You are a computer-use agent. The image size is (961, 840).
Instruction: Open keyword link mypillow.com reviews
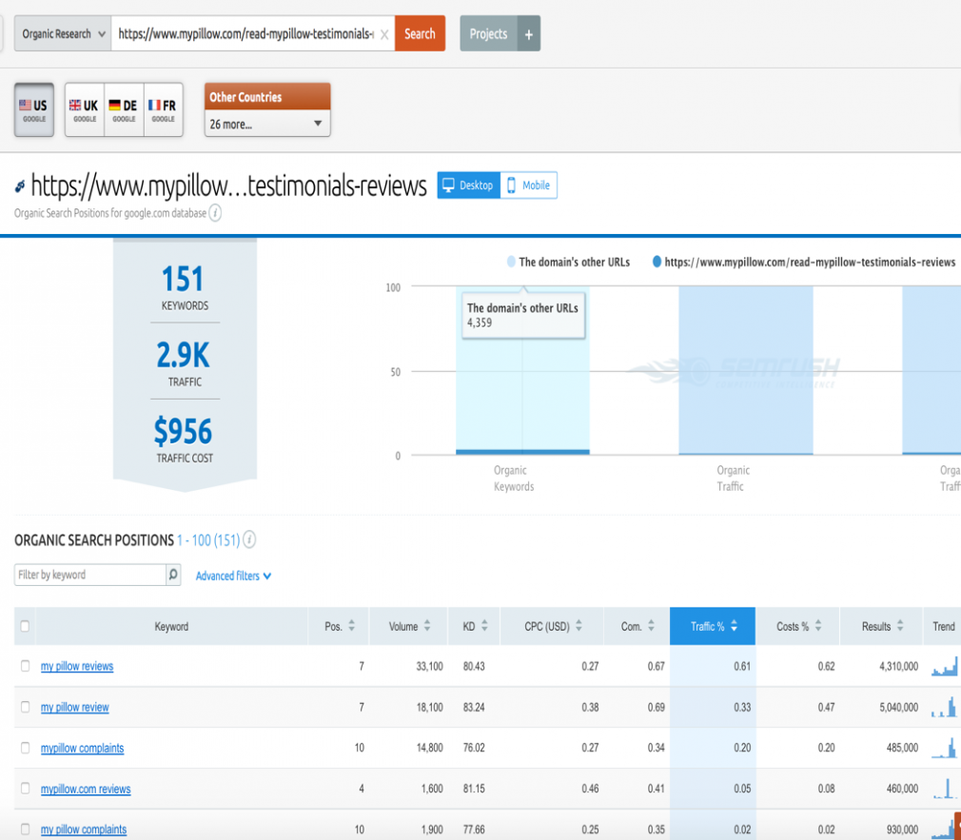(x=86, y=790)
